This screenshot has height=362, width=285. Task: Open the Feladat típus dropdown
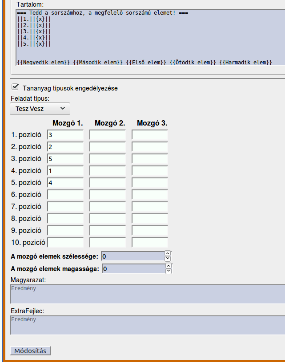40,108
